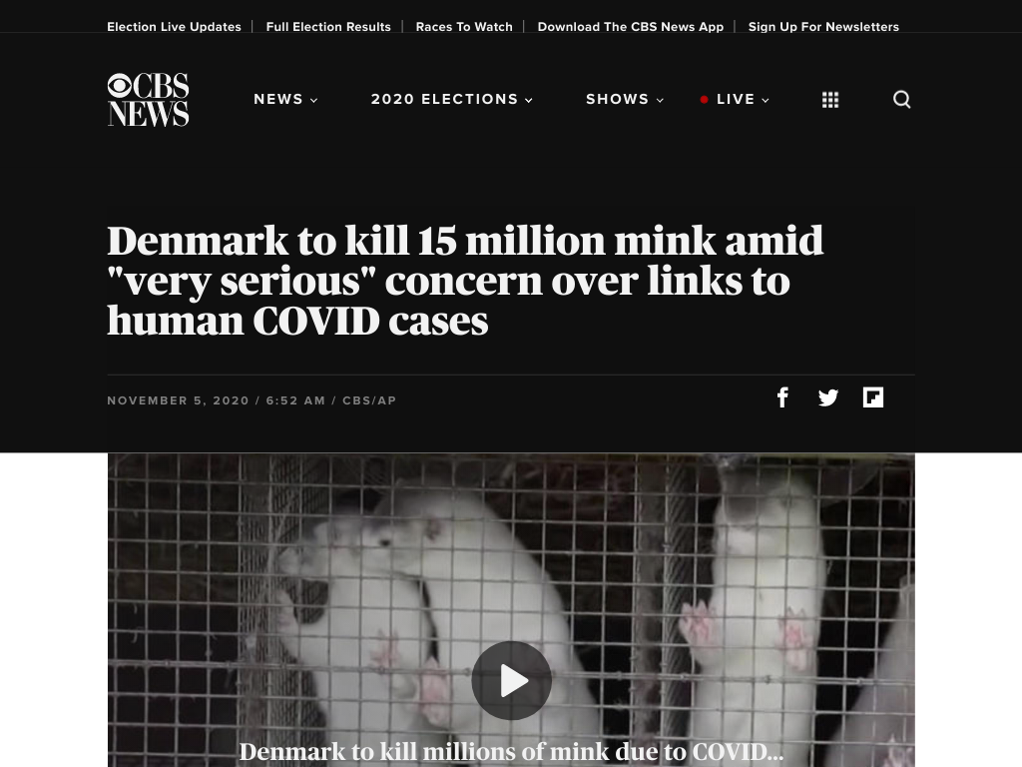Open Full Election Results link

pyautogui.click(x=328, y=27)
